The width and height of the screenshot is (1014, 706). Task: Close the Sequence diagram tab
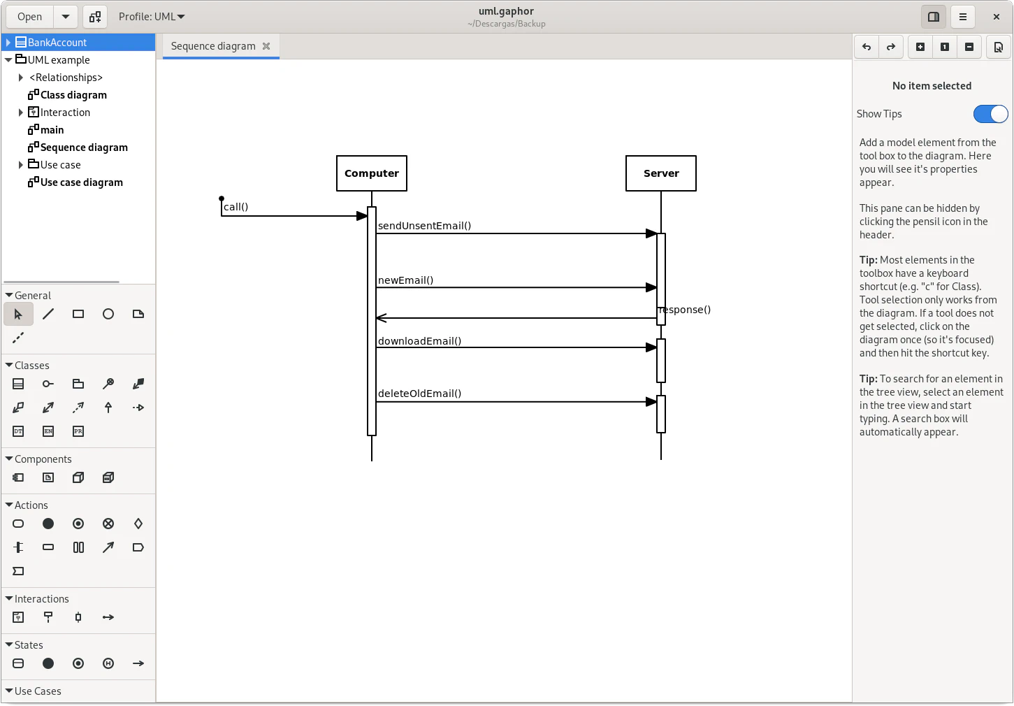pos(266,46)
